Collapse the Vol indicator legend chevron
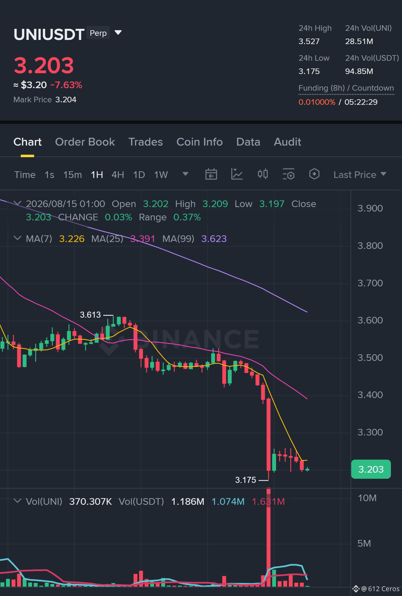402x596 pixels. coord(17,501)
